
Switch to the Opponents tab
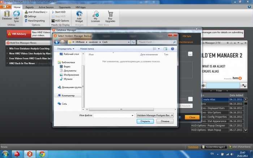(x=65, y=7)
